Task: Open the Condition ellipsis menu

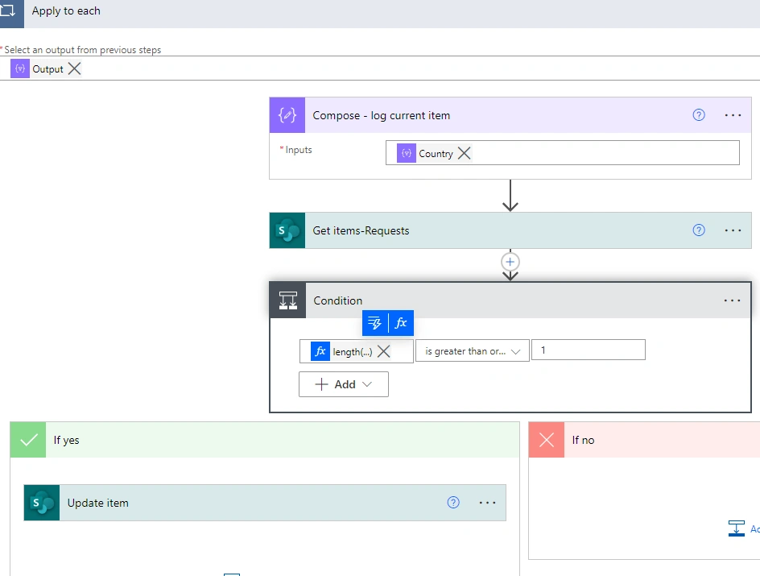Action: pyautogui.click(x=732, y=300)
